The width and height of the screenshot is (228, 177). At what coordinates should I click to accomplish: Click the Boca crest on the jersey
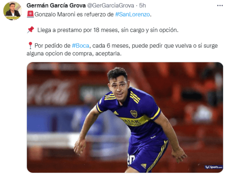pyautogui.click(x=133, y=114)
